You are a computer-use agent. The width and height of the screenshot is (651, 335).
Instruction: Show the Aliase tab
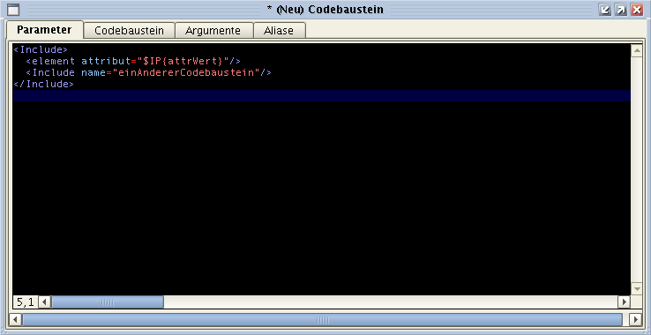(279, 30)
